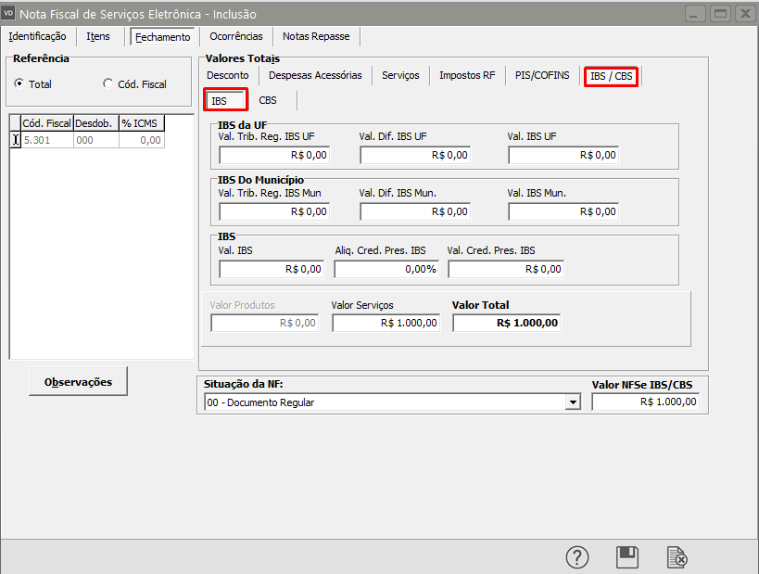The image size is (759, 574).
Task: Select the 5.301 fiscal code row
Action: 46,140
